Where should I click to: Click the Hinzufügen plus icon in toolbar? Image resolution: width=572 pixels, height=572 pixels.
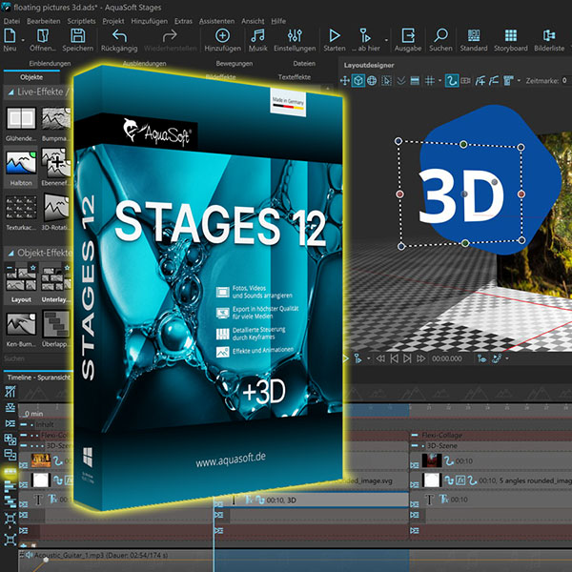coord(222,36)
